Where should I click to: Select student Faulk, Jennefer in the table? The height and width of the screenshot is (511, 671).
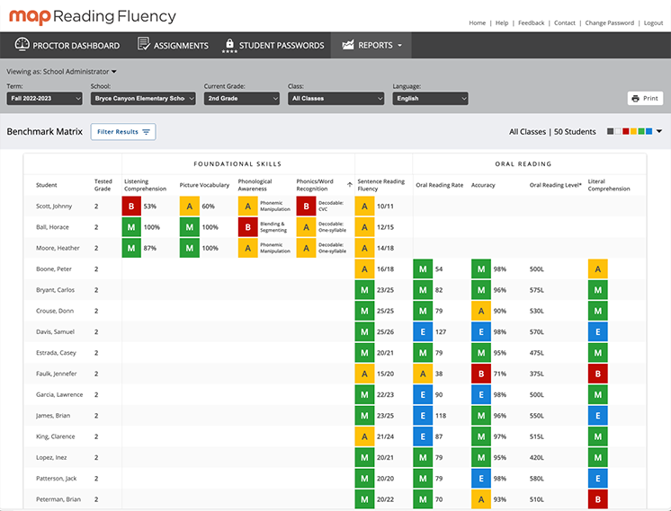(56, 374)
